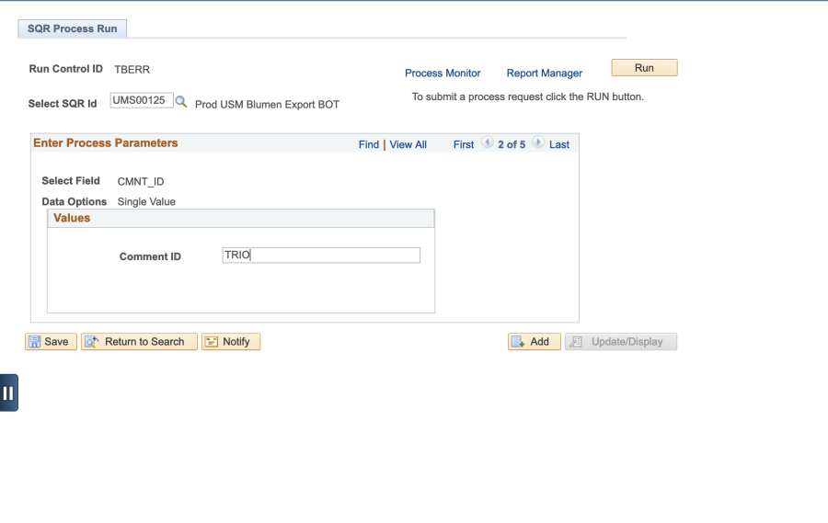Jump to First parameter row
828x523 pixels.
click(464, 144)
